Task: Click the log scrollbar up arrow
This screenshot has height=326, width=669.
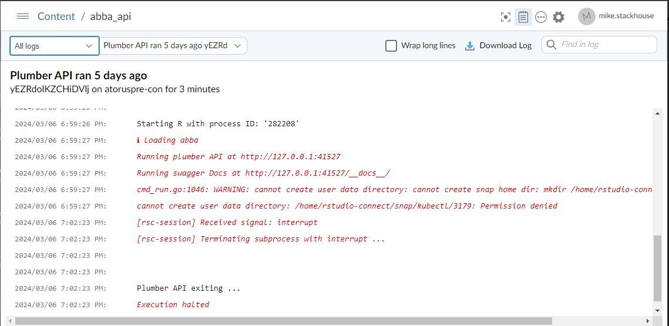Action: (658, 113)
